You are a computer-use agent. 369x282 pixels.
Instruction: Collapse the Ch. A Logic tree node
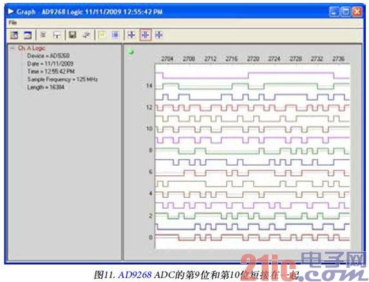tap(12, 48)
